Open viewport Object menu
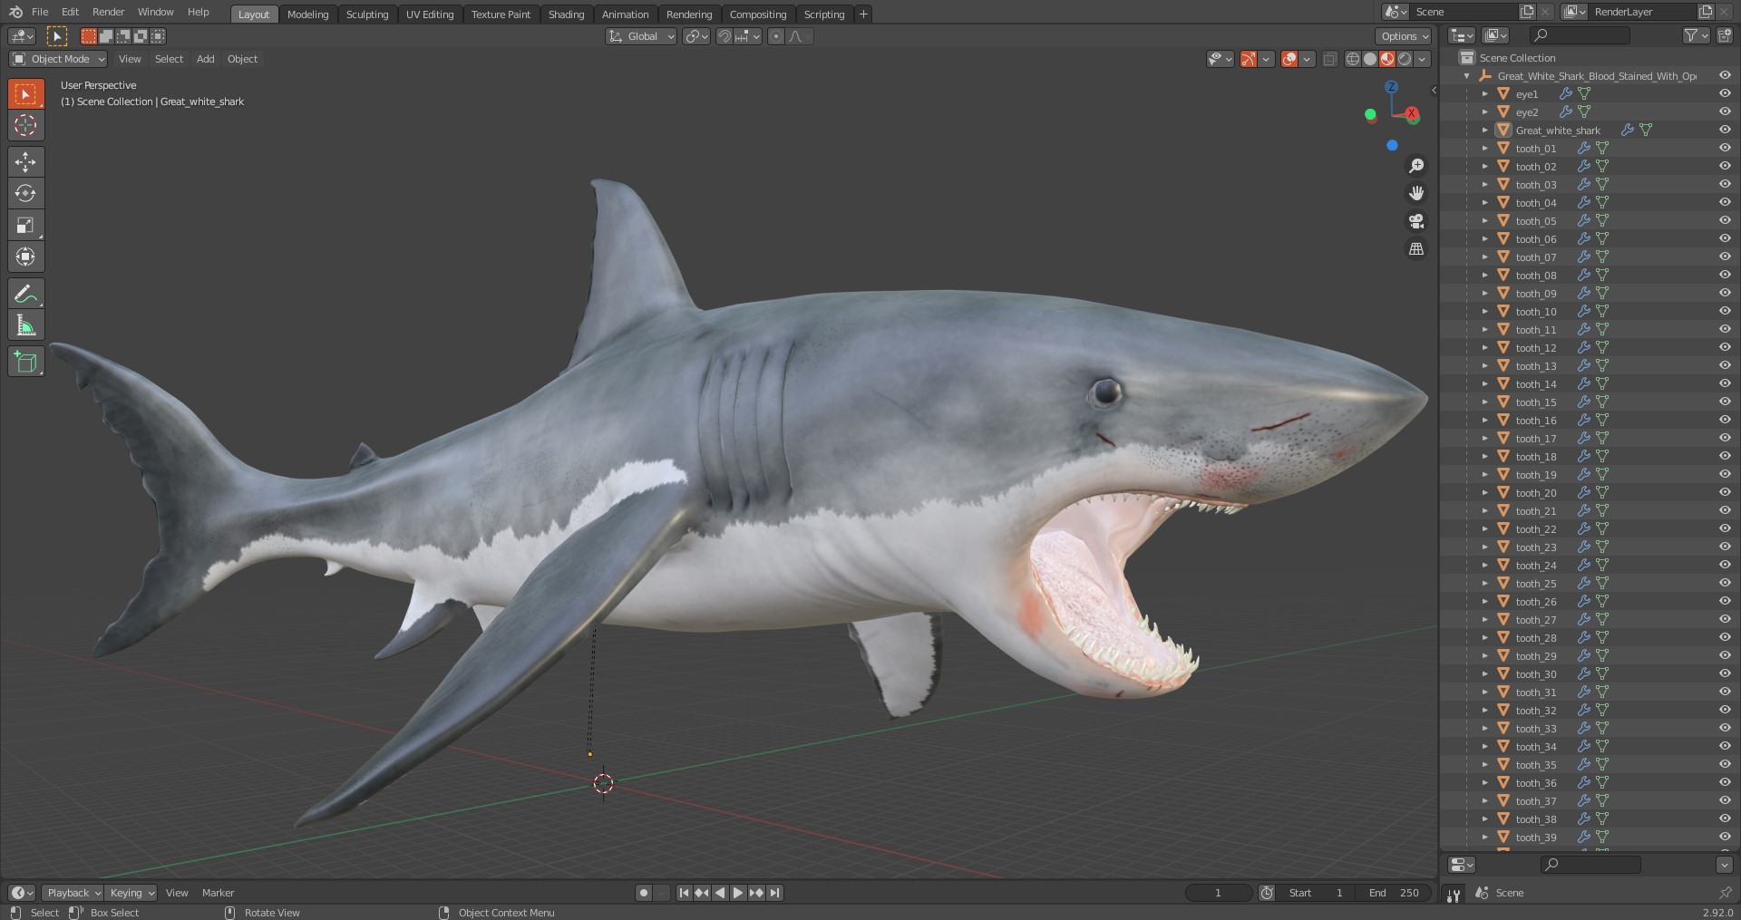Image resolution: width=1741 pixels, height=920 pixels. 242,59
